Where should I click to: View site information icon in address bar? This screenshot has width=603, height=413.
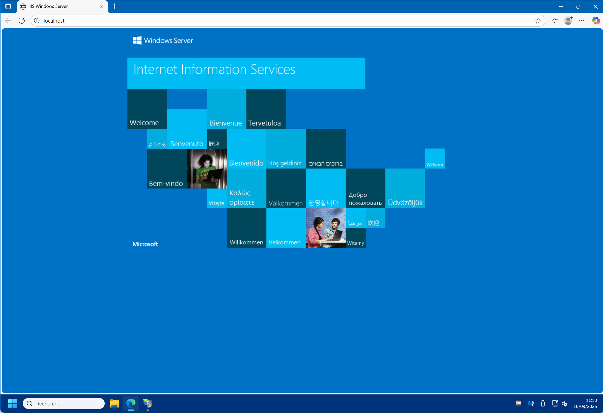pyautogui.click(x=37, y=21)
